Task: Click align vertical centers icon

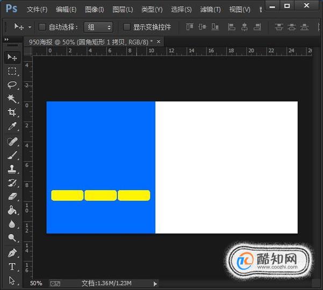Action: pos(202,27)
